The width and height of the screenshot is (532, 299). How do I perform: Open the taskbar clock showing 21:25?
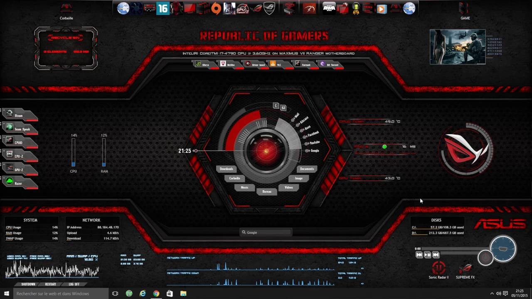pos(520,294)
